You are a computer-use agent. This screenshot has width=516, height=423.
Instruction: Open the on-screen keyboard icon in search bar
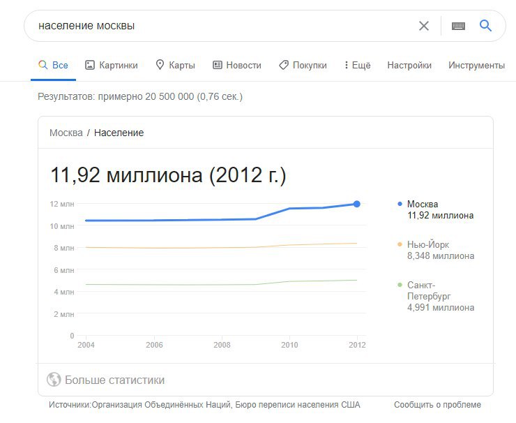(458, 26)
